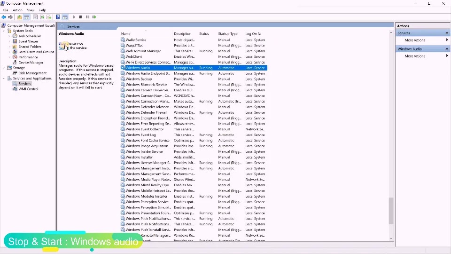This screenshot has width=451, height=254.
Task: Click the Export List toolbar icon
Action: pos(49,17)
